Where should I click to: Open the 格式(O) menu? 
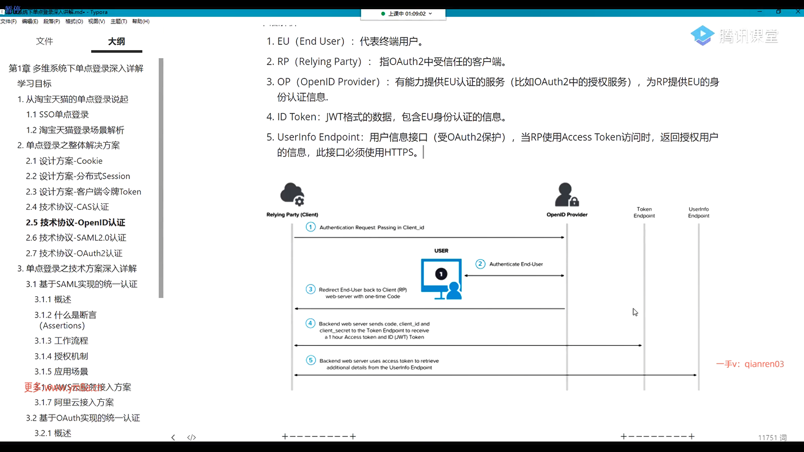pos(74,21)
